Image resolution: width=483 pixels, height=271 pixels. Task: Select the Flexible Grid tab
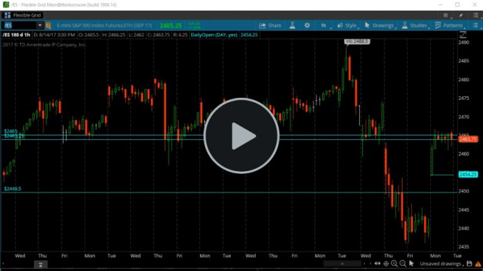coord(26,14)
